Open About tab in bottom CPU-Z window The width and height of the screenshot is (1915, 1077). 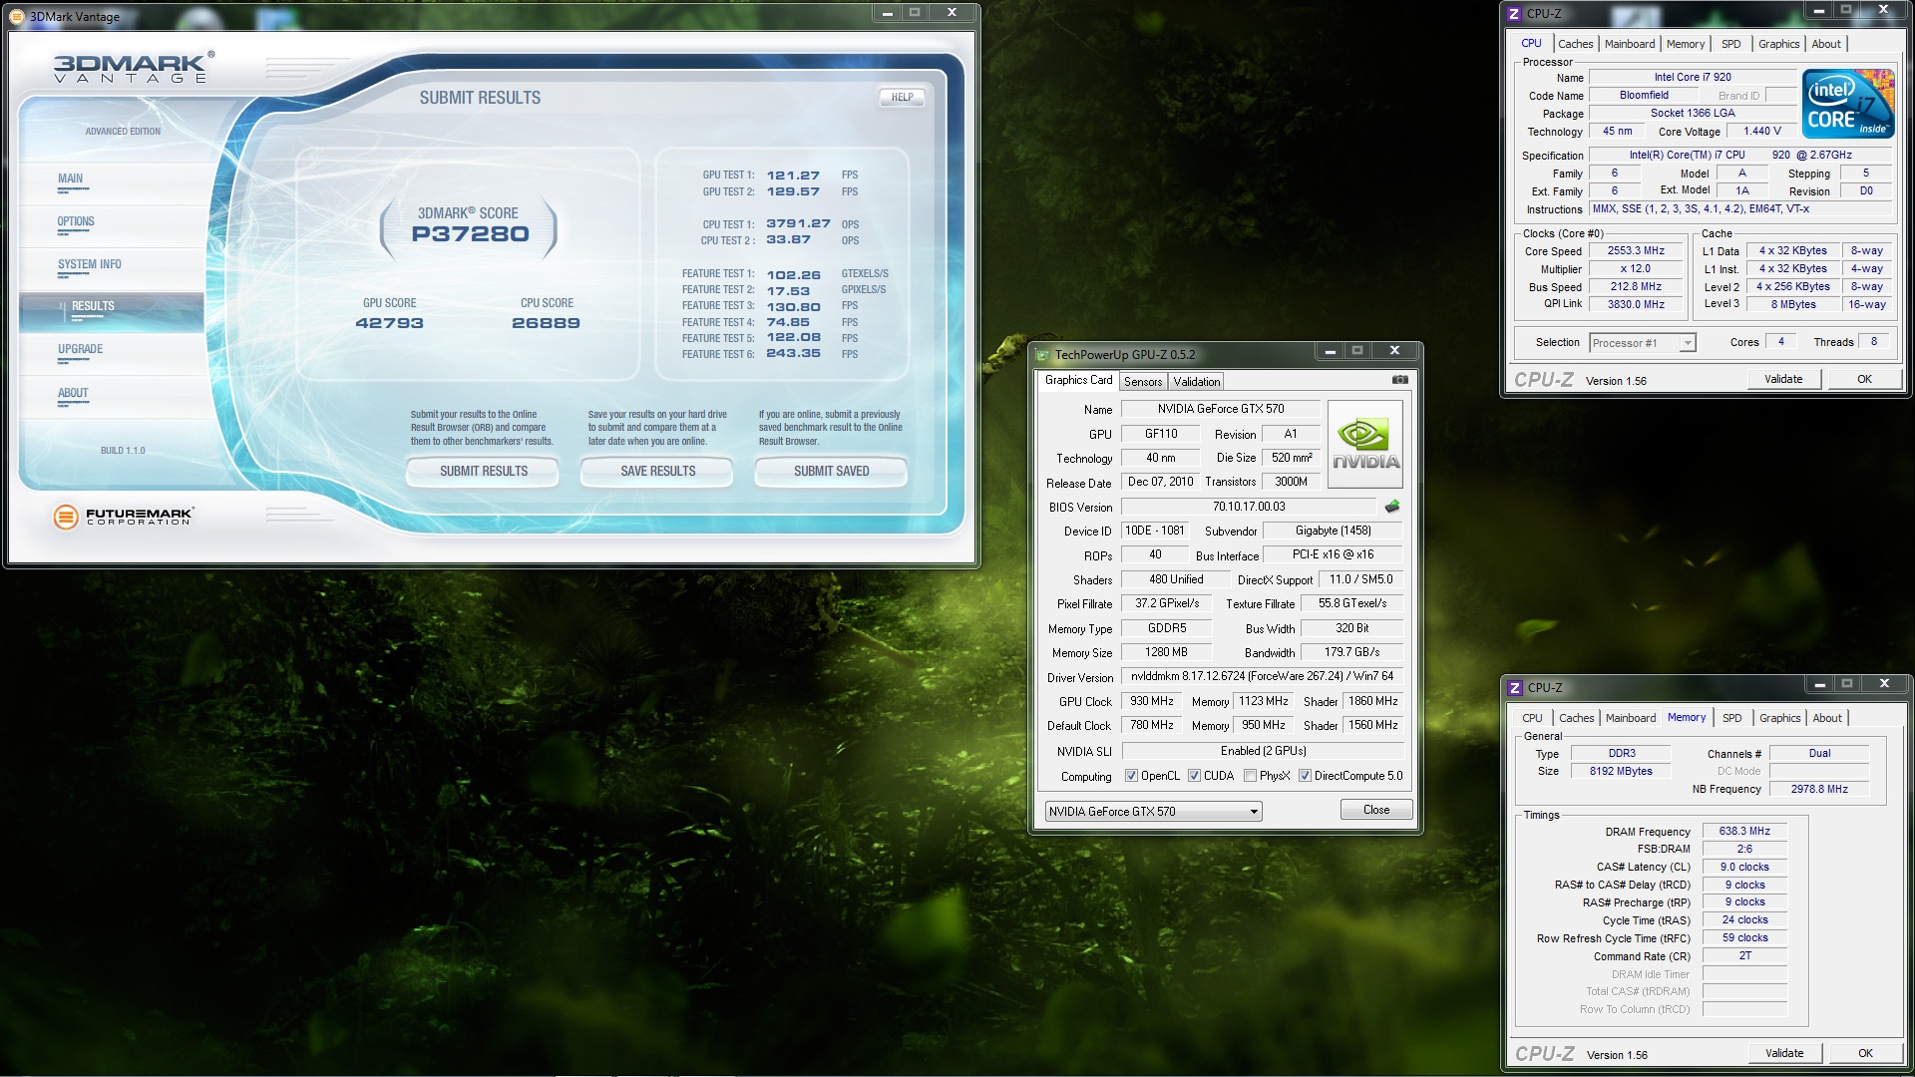coord(1827,718)
